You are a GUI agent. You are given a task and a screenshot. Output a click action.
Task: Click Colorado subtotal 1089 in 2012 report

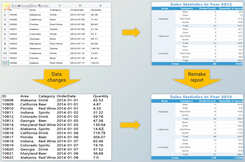[x=240, y=60]
